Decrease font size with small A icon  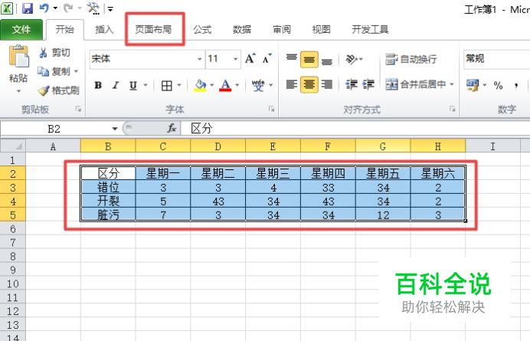(x=267, y=59)
